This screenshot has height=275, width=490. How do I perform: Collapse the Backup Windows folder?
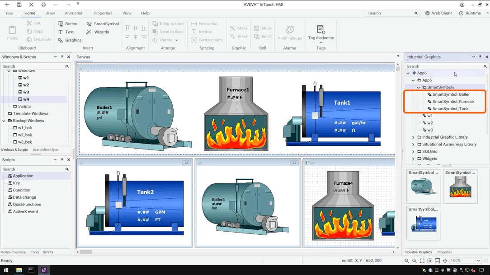click(x=4, y=121)
